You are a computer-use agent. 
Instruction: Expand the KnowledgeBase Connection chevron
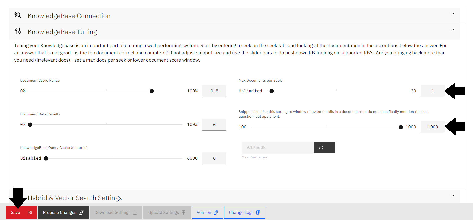coord(453,14)
